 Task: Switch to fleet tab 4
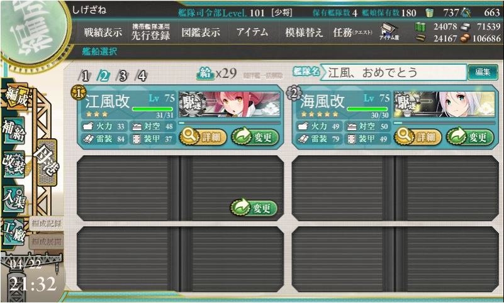click(142, 75)
